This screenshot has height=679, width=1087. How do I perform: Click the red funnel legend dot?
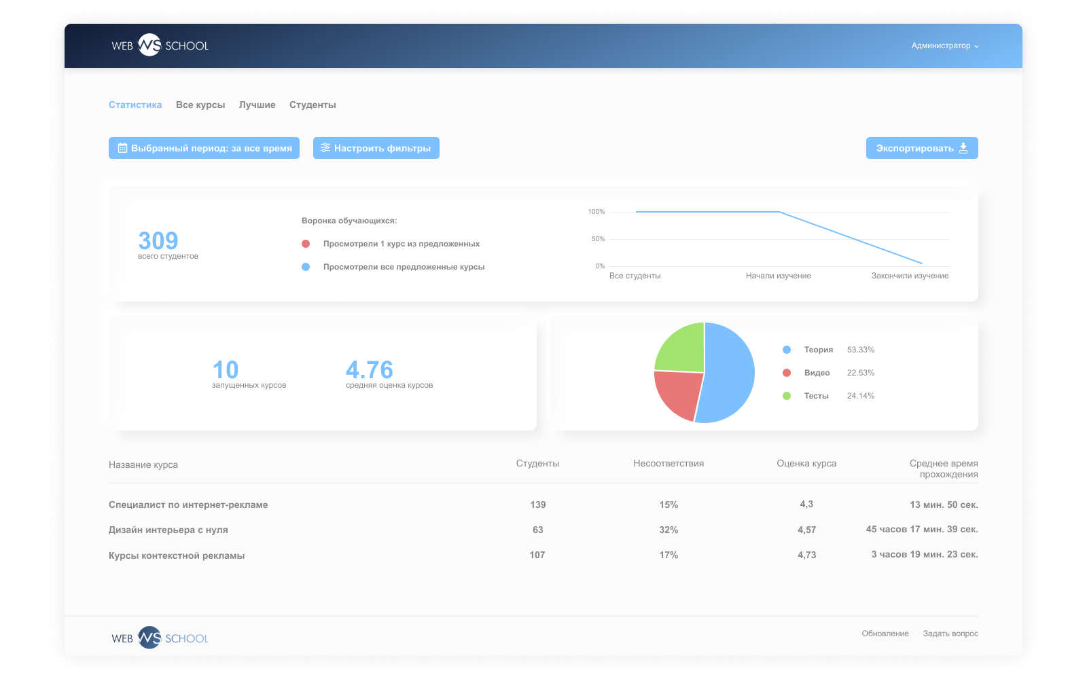306,244
